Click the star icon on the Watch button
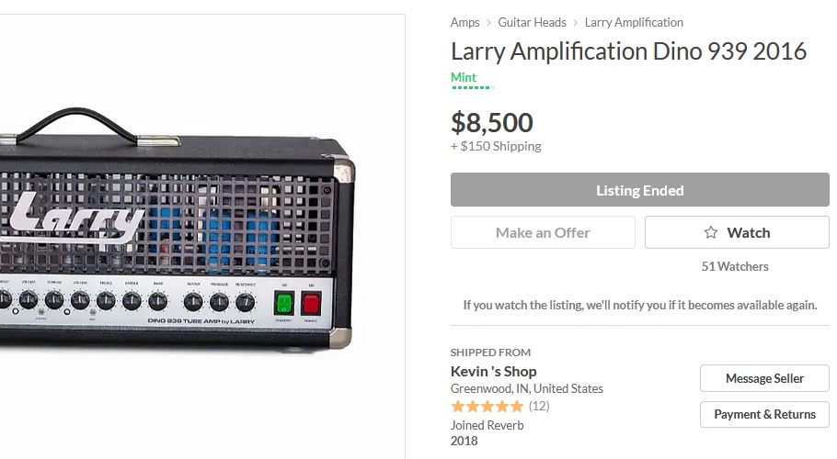837x459 pixels. point(710,233)
